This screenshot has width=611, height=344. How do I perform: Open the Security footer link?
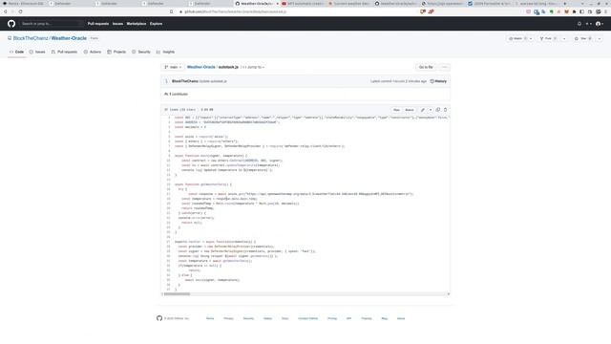click(x=248, y=318)
